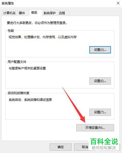The height and width of the screenshot is (153, 122).
Task: Switch to the 计算机名 tab
Action: [x=10, y=13]
